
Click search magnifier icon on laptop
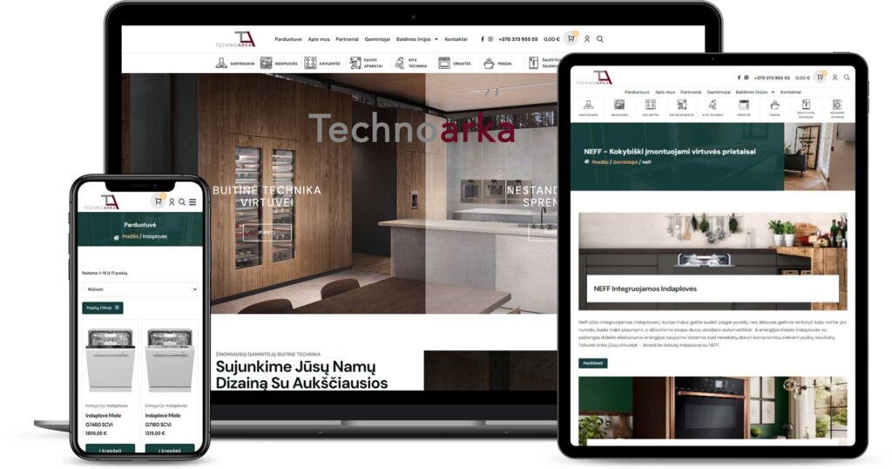tap(600, 39)
